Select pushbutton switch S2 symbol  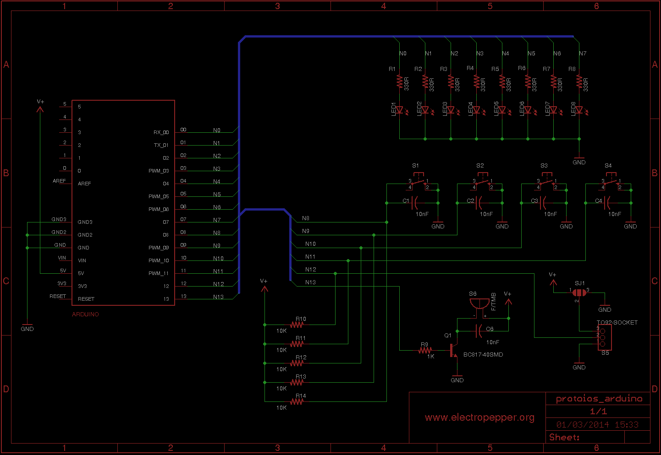click(483, 182)
